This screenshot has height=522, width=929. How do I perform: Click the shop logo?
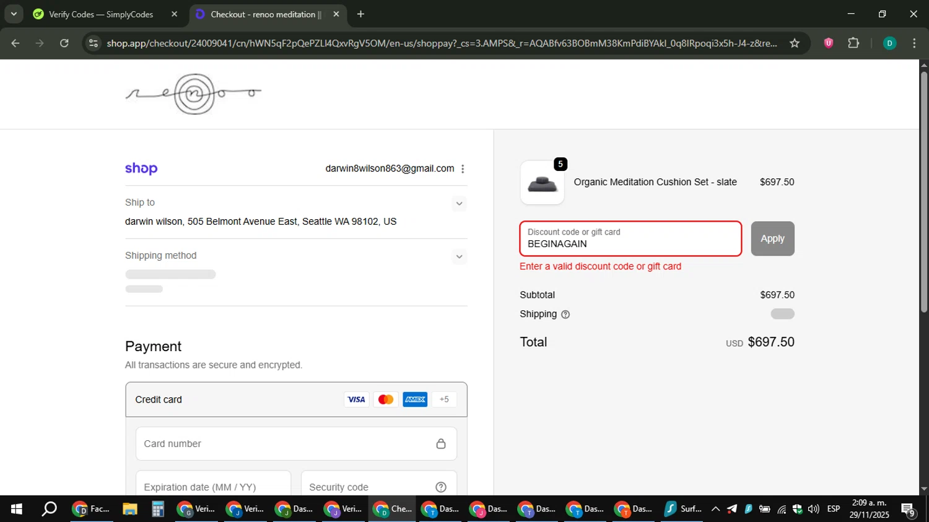point(141,168)
